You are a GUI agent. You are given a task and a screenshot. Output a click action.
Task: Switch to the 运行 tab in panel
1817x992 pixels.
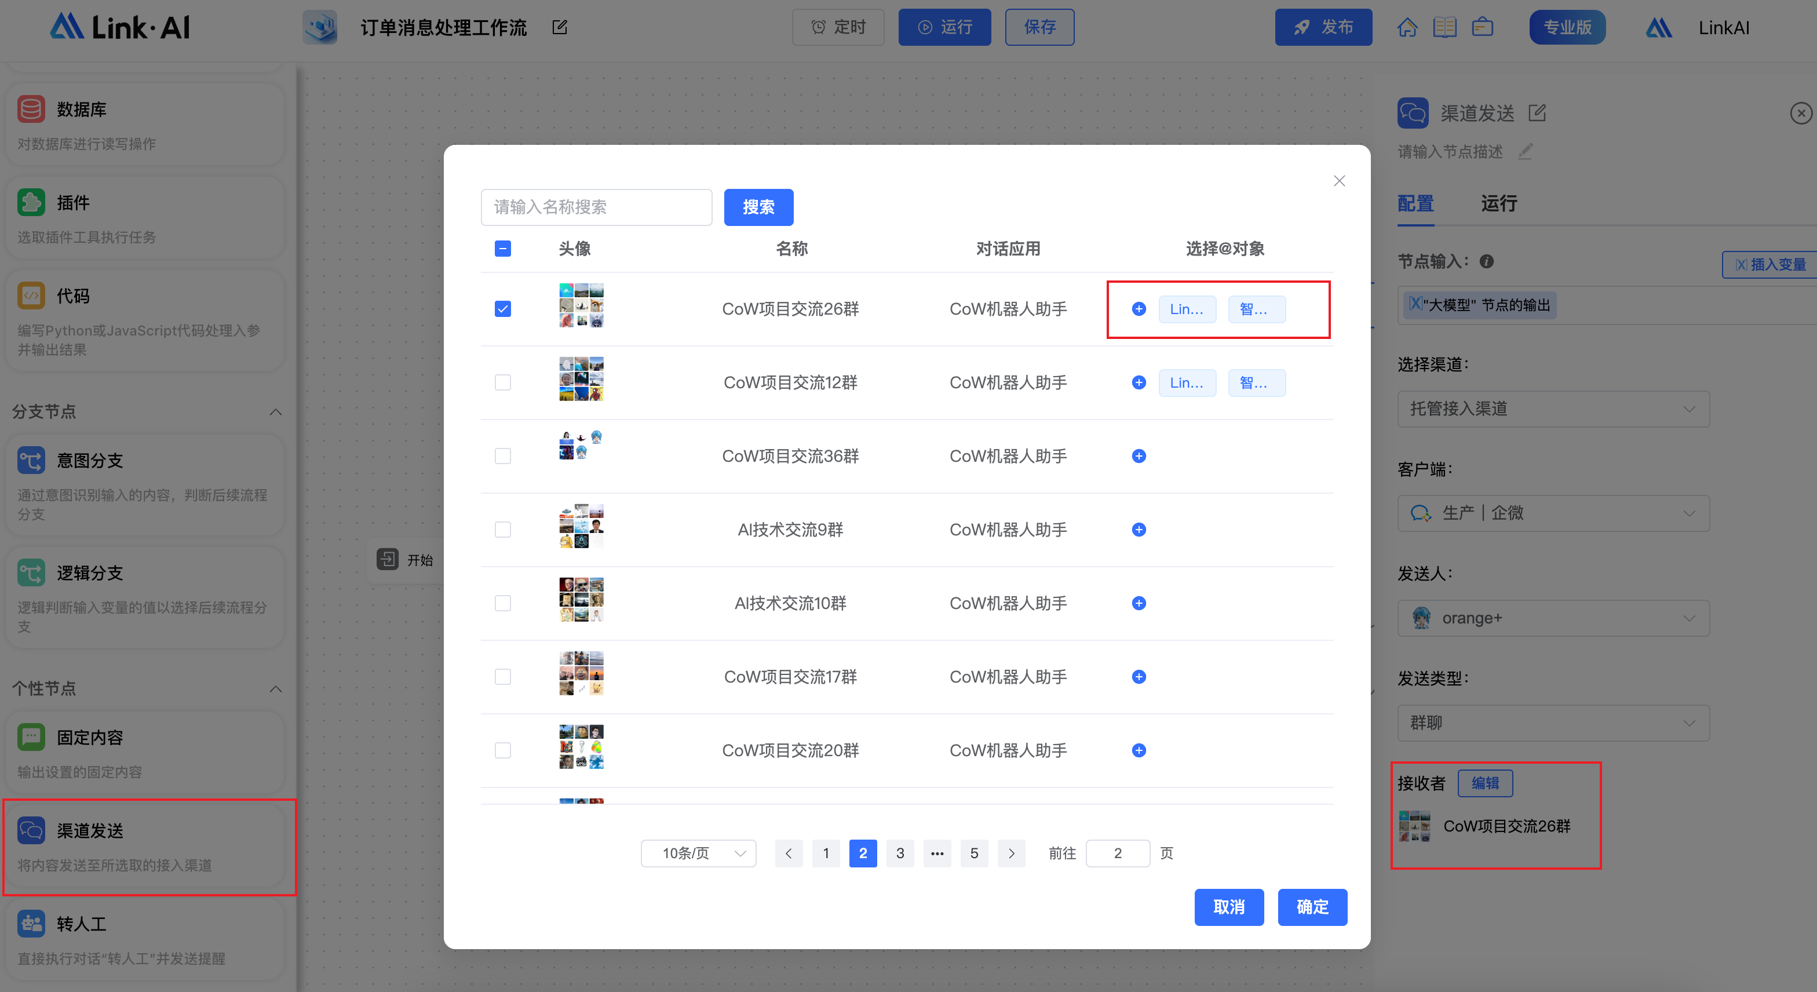(1499, 204)
